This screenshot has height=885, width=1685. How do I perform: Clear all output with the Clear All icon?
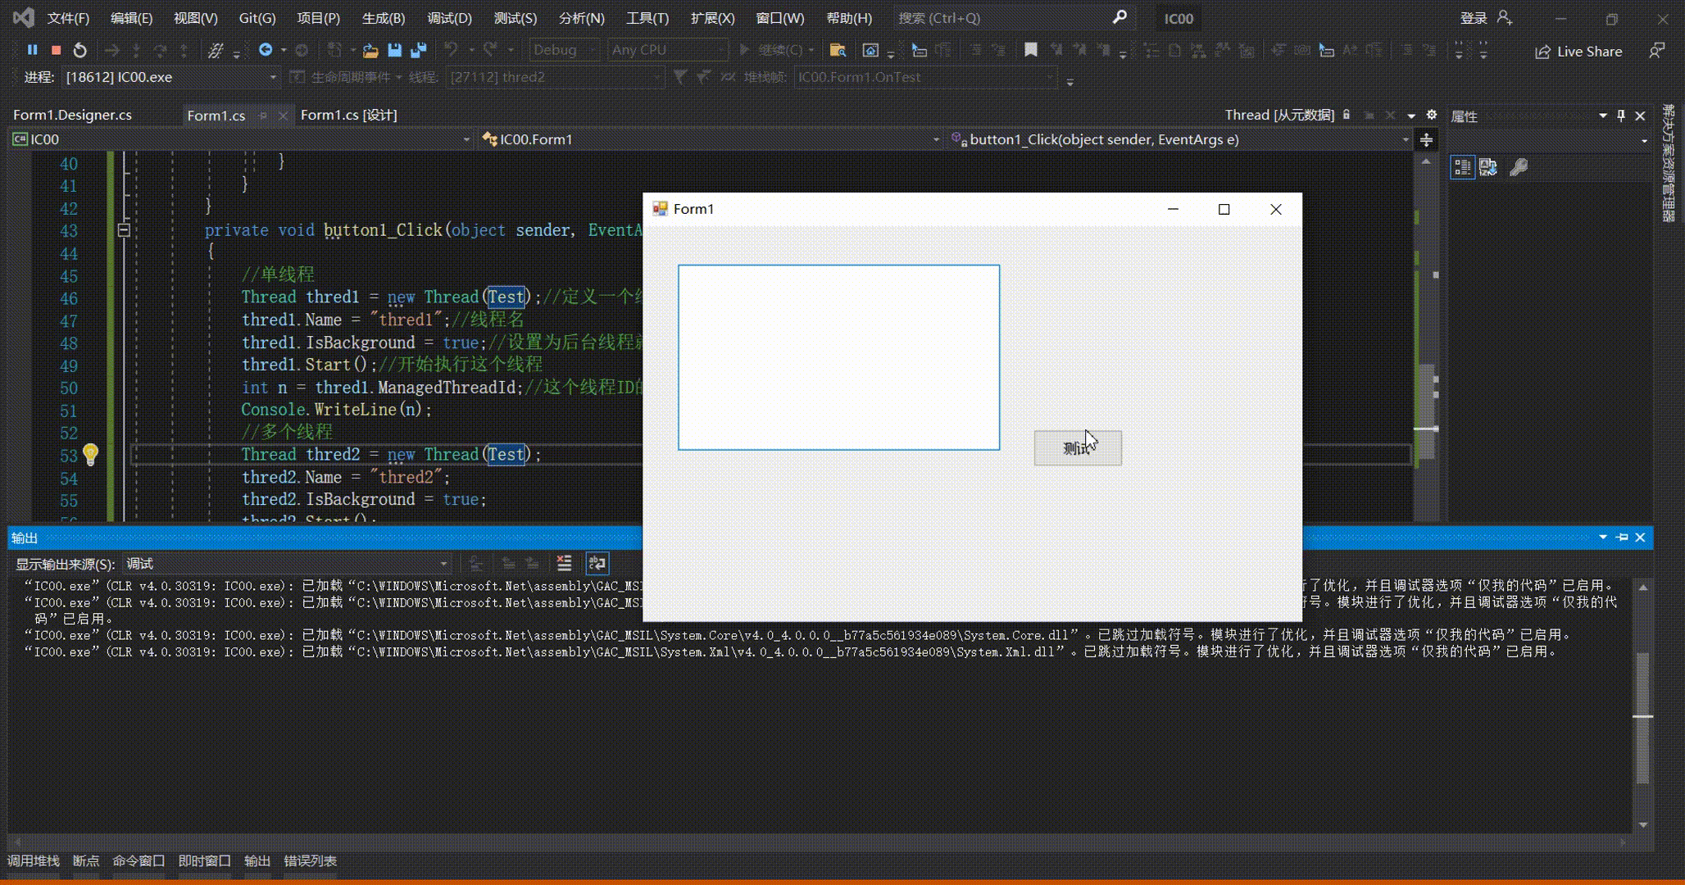(564, 563)
